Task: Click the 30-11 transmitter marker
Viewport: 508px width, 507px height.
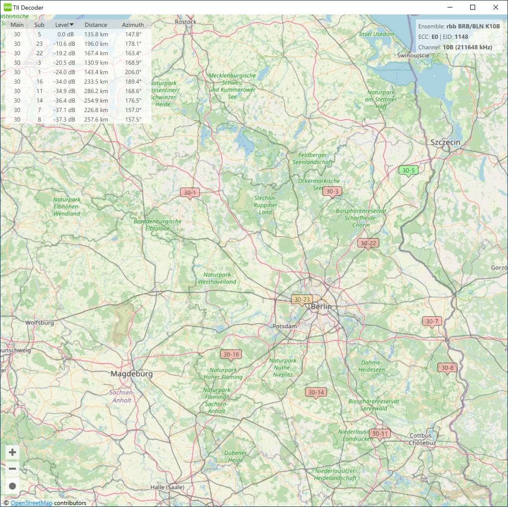Action: (380, 434)
